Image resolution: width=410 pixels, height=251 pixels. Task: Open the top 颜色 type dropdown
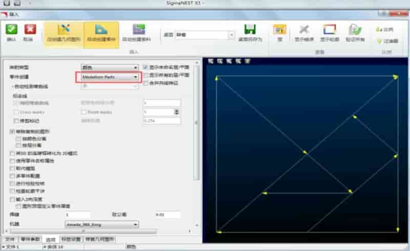tap(110, 68)
